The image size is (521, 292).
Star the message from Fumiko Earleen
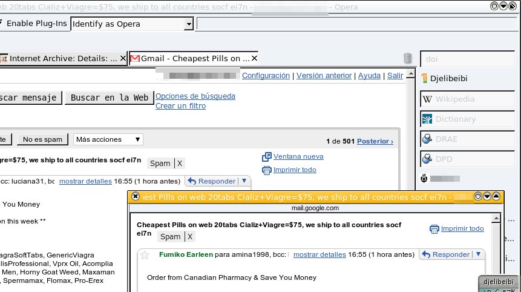coord(145,255)
